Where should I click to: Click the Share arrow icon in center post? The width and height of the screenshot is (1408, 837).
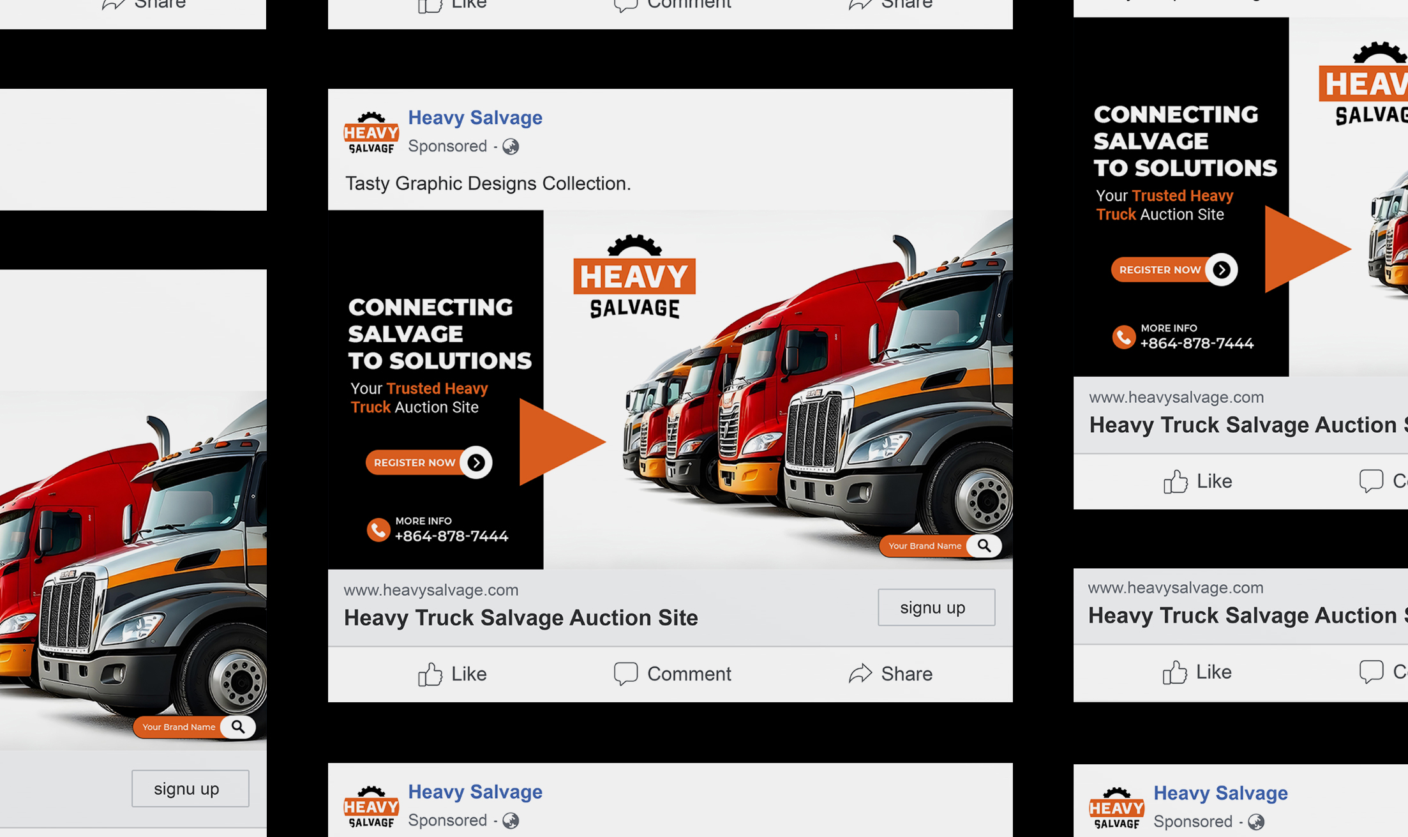coord(860,673)
